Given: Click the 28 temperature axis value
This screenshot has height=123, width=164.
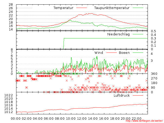Looking at the screenshot, I should [11, 5].
